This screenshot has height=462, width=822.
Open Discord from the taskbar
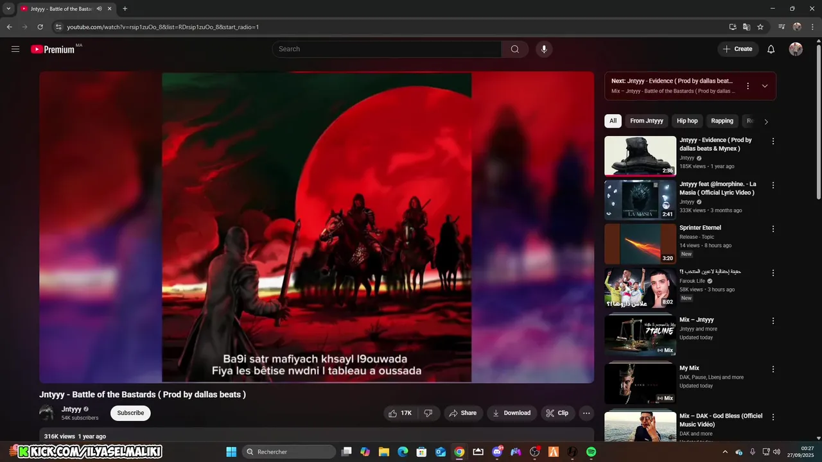497,452
